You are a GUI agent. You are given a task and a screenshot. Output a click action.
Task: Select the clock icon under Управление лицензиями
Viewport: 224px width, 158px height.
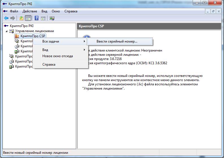point(17,46)
